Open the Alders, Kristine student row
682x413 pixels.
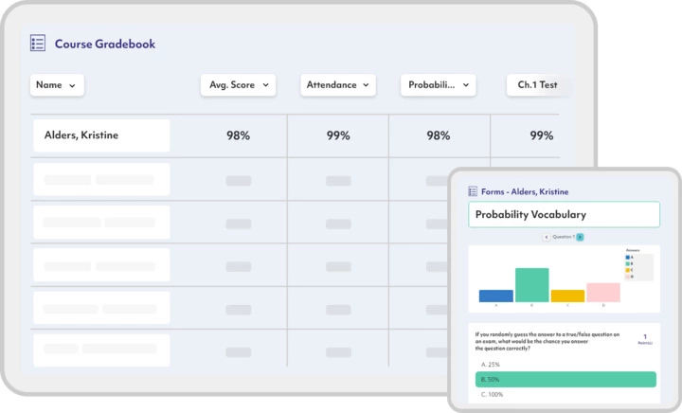tap(101, 135)
